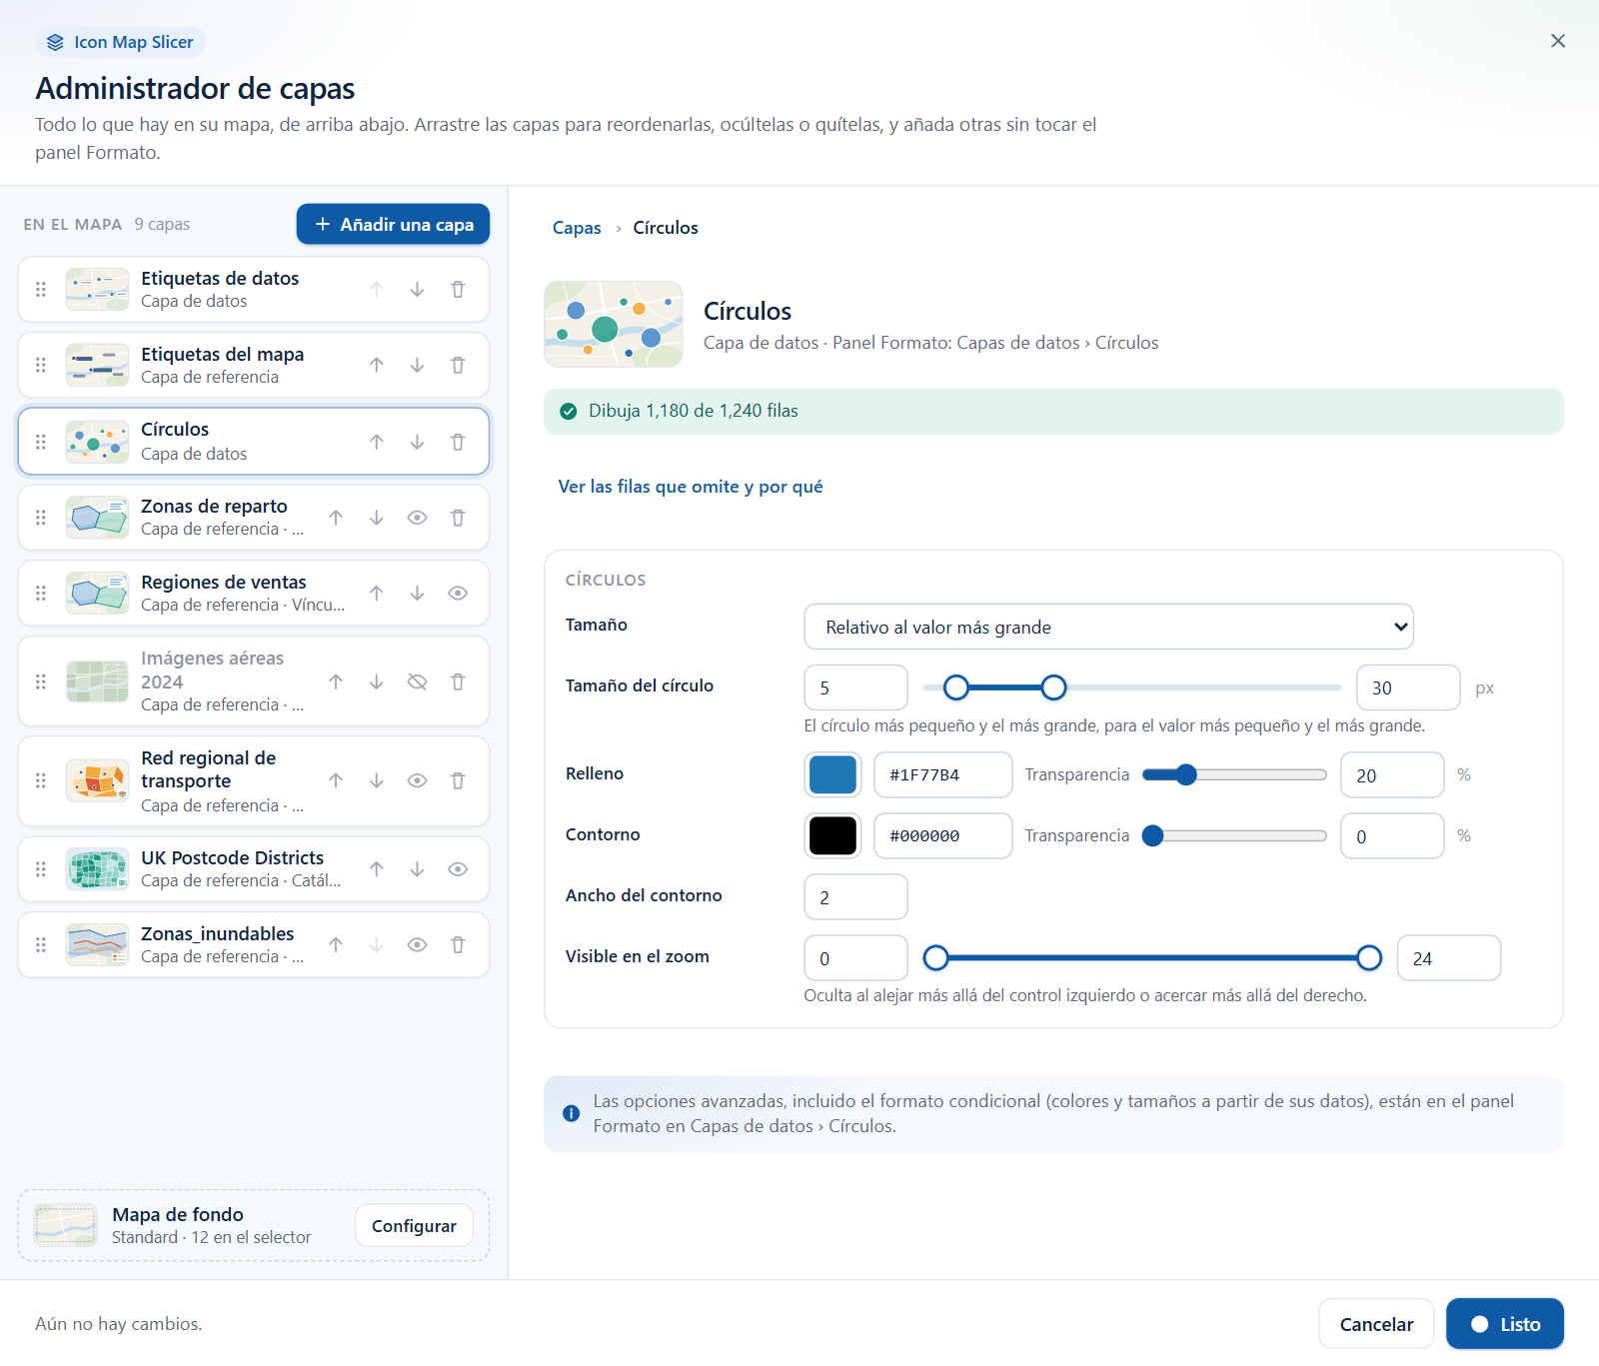
Task: Adjust the Relleno Transparencia slider
Action: pyautogui.click(x=1234, y=774)
